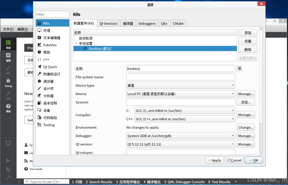Switch to Debug mode in Qt Creator sidebar
This screenshot has width=288, height=185.
pyautogui.click(x=8, y=83)
